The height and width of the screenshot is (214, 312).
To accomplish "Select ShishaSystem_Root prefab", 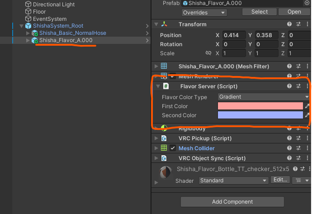I will point(58,26).
